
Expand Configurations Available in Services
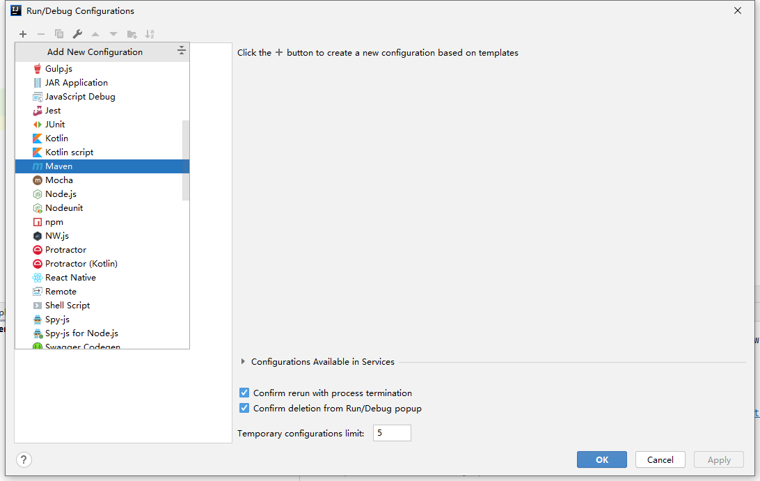point(243,362)
